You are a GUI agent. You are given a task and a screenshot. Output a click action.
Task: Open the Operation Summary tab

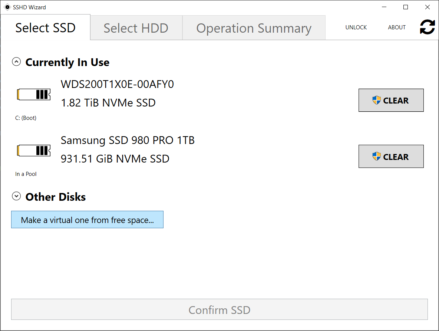click(254, 28)
